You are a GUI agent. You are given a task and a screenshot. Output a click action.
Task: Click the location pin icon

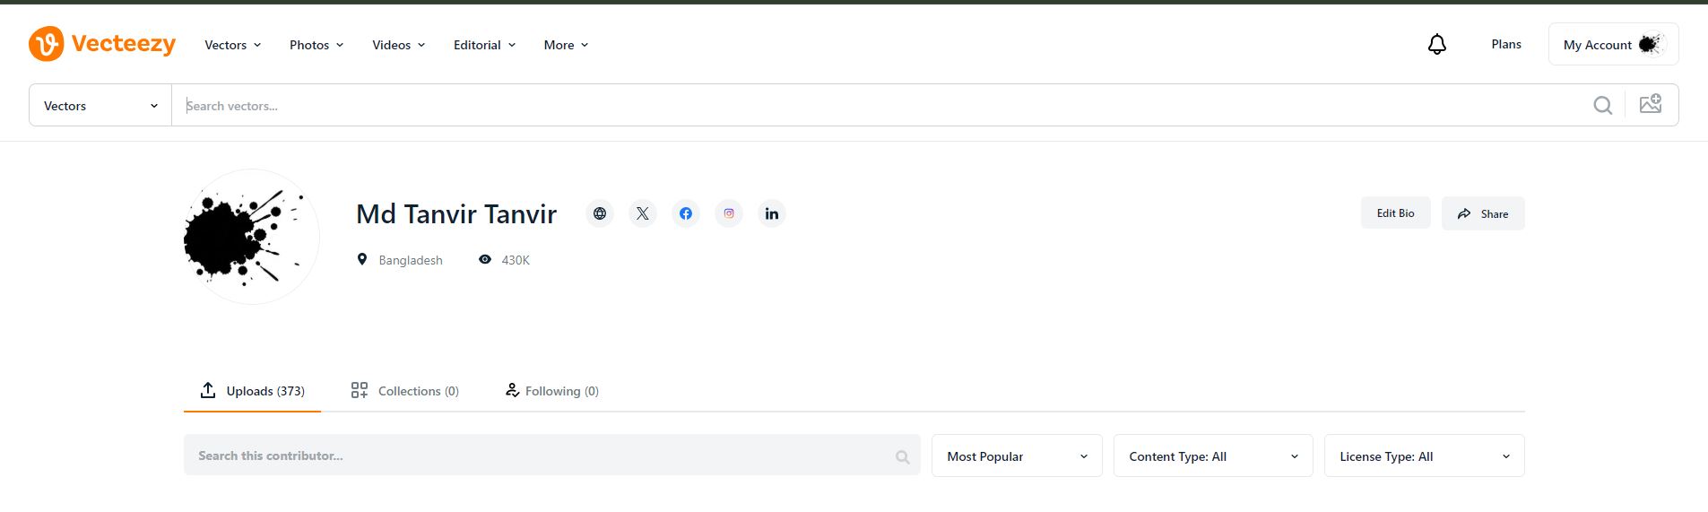pyautogui.click(x=362, y=259)
